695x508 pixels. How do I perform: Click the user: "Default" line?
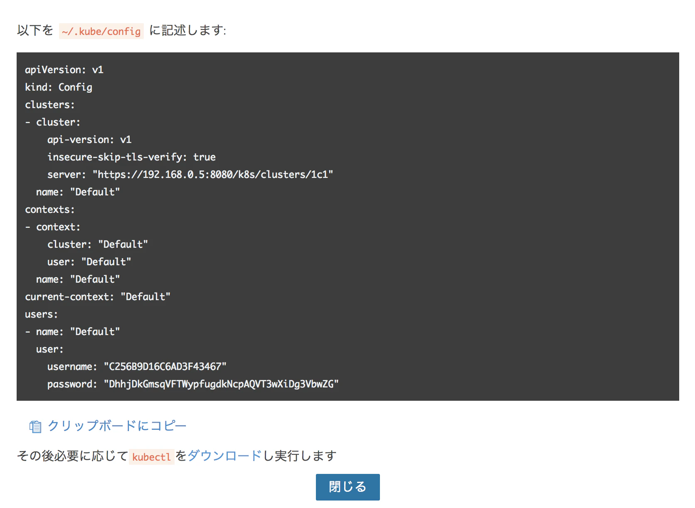pos(89,261)
